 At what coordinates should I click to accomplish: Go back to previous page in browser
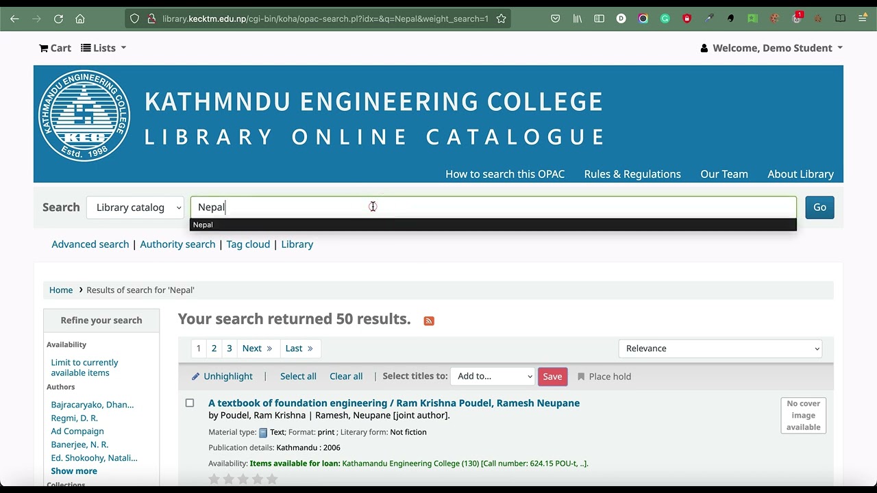click(x=14, y=18)
